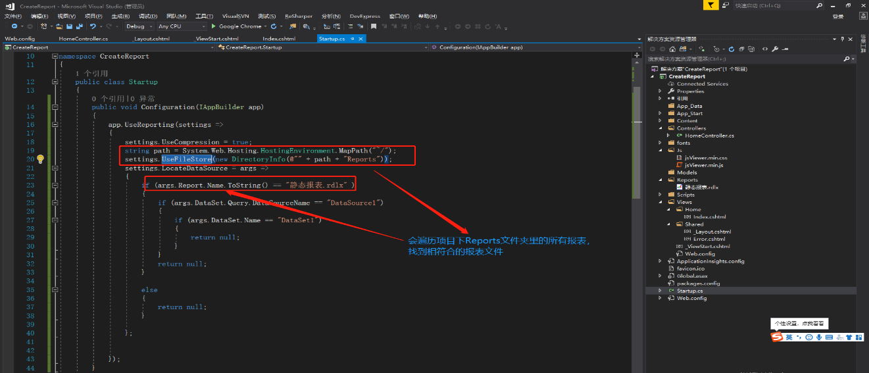Click the notifications flag icon
Screen dimensions: 869x373
[710, 5]
